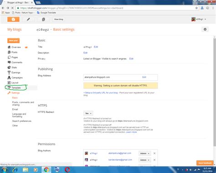
Task: Click the Campaigns A icon
Action: point(9,78)
